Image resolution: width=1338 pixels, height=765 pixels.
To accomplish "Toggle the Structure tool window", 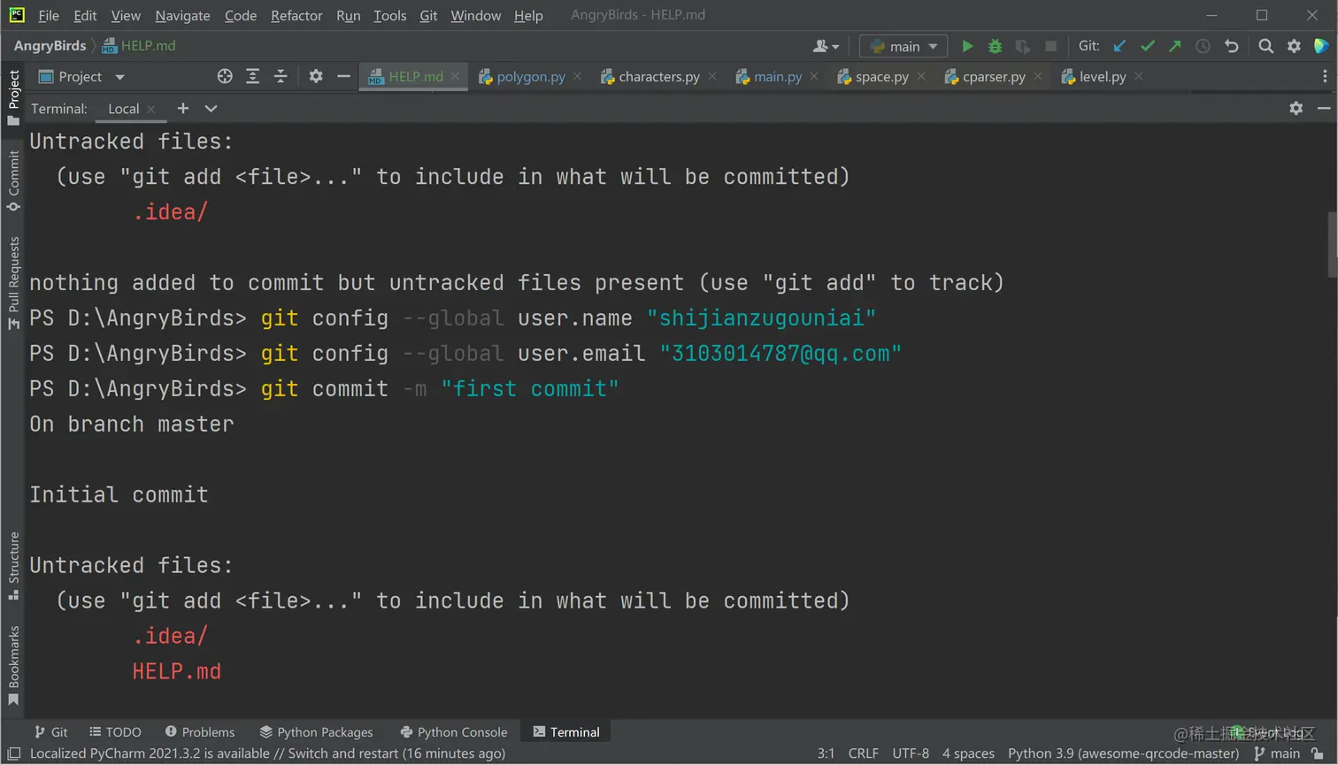I will [x=13, y=566].
